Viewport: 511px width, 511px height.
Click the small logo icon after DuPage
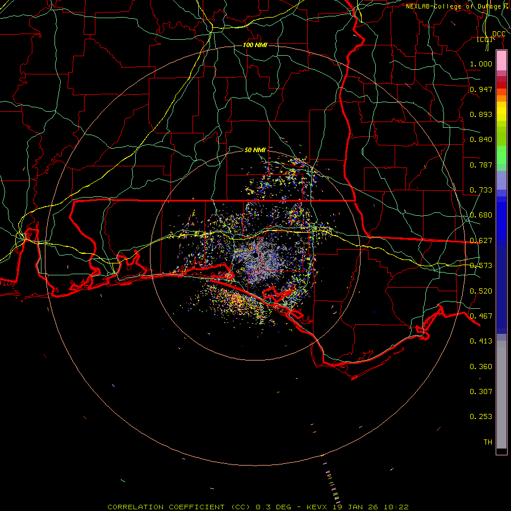point(506,6)
